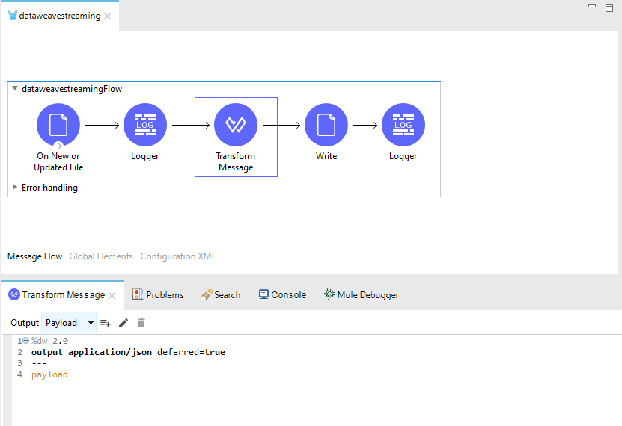Place cursor on the '---' separator line
The height and width of the screenshot is (426, 622).
[39, 363]
